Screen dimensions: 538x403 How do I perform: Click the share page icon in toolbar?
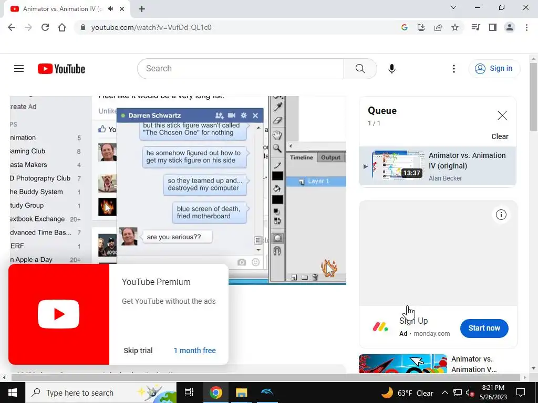438,27
